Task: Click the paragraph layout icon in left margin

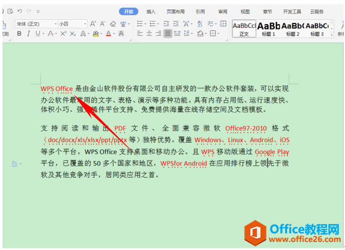Action: pyautogui.click(x=15, y=164)
